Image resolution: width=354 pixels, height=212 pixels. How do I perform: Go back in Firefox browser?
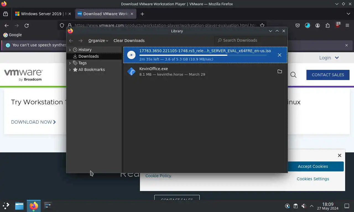coord(7,25)
